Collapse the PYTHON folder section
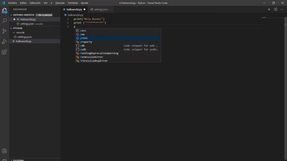Viewport: 287px width, 161px height. (x=18, y=28)
